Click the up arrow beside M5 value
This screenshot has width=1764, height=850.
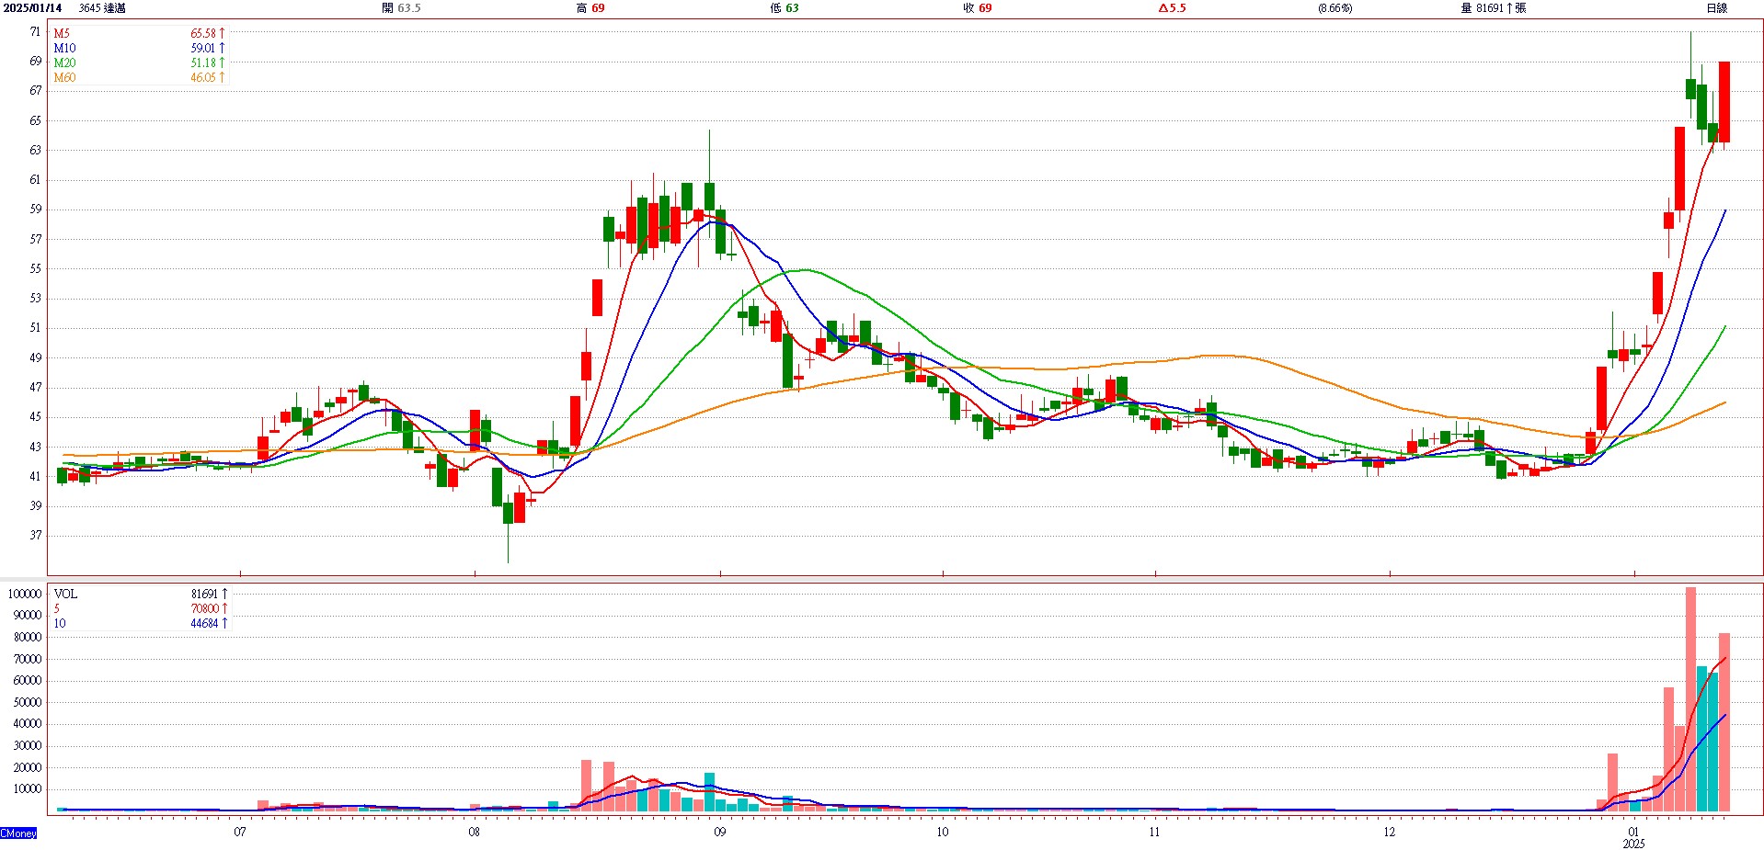[222, 33]
